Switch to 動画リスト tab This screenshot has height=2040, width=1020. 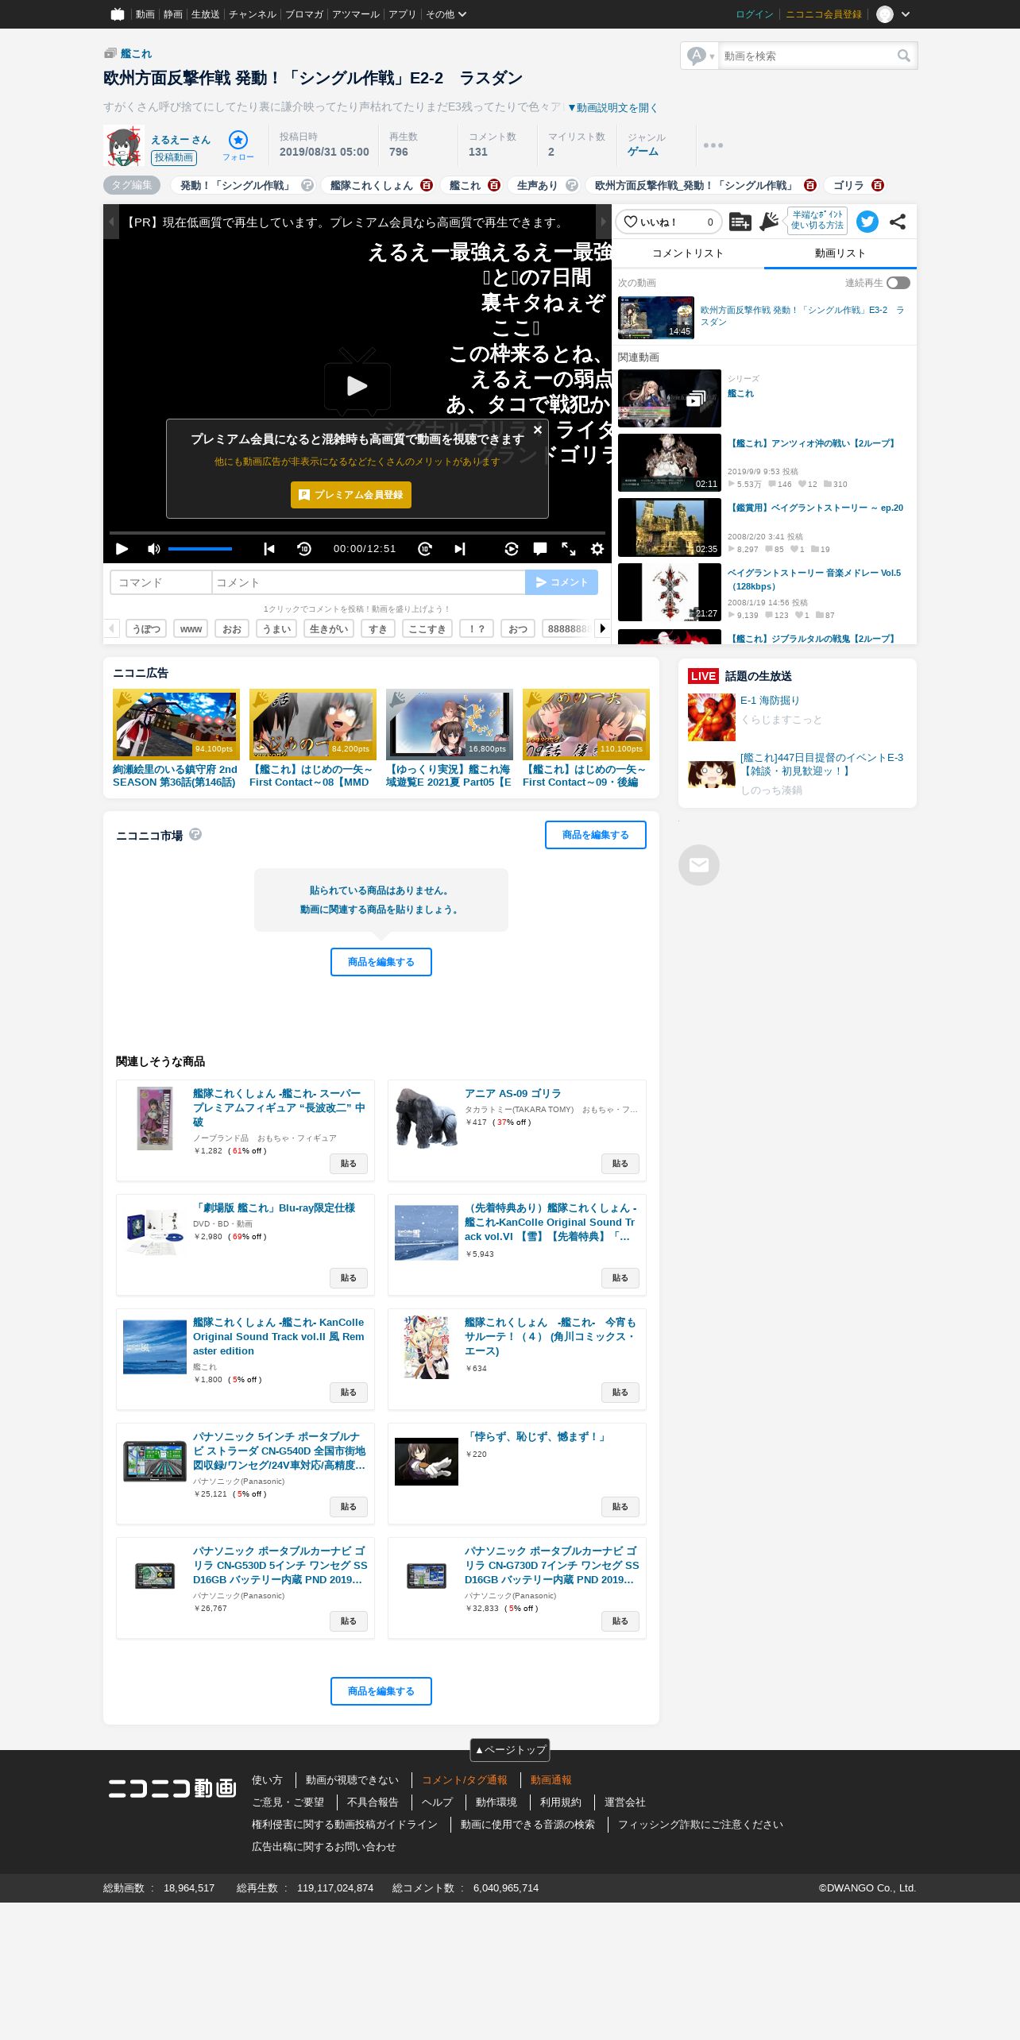point(840,253)
